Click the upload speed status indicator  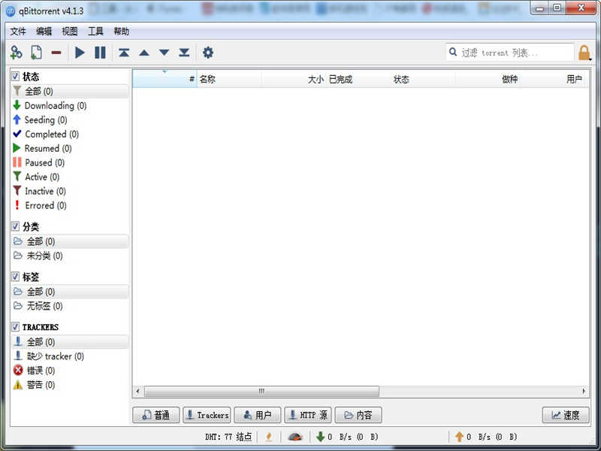coord(486,437)
